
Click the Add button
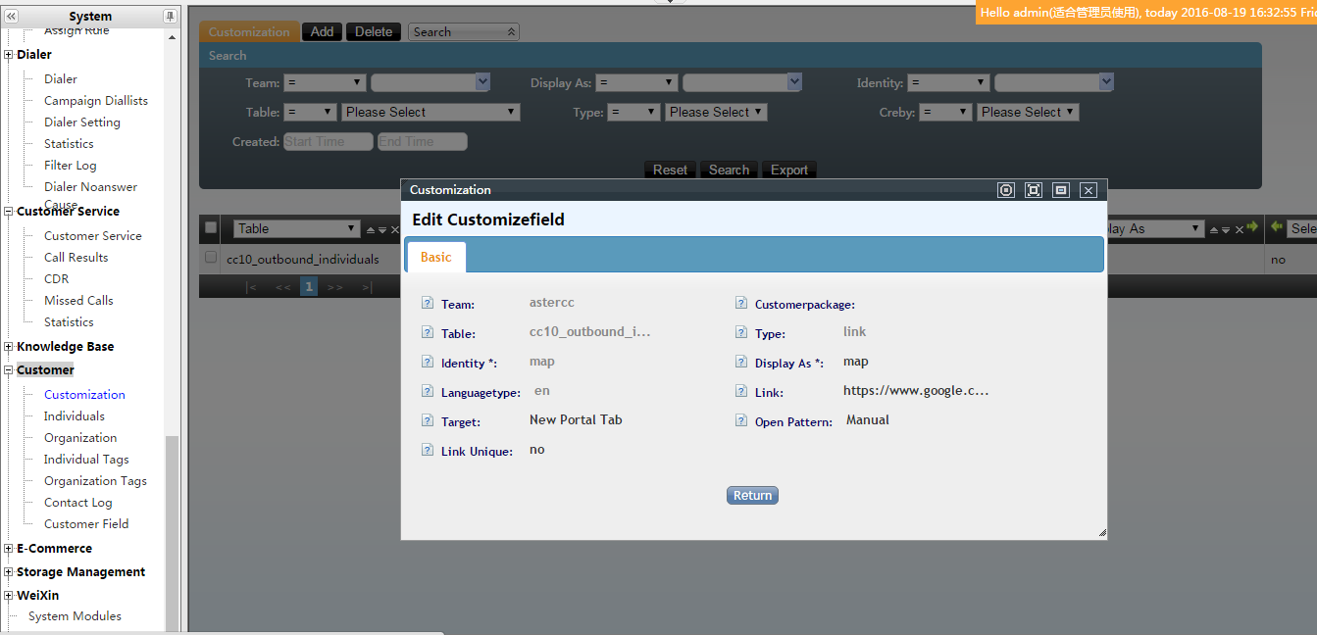[322, 32]
